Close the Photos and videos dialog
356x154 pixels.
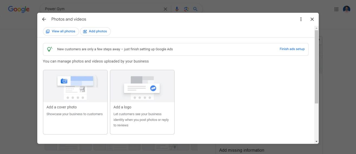pyautogui.click(x=312, y=19)
